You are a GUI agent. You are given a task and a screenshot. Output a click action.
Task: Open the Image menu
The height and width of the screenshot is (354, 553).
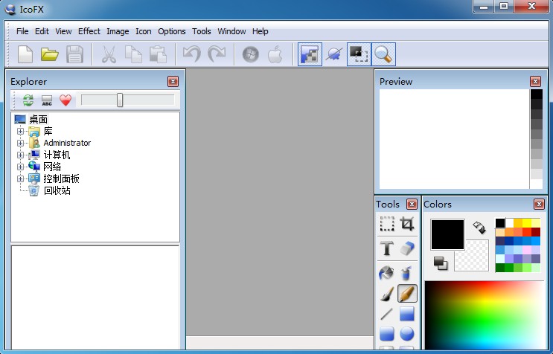coord(118,31)
